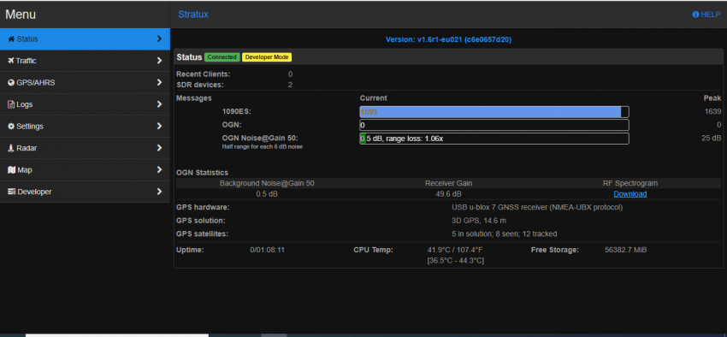This screenshot has width=727, height=337.
Task: Click the RF Spectrogram header
Action: pyautogui.click(x=630, y=184)
